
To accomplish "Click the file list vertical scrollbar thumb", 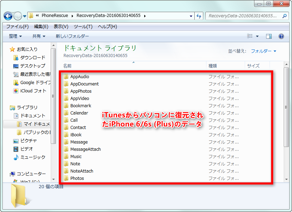I will click(x=286, y=107).
